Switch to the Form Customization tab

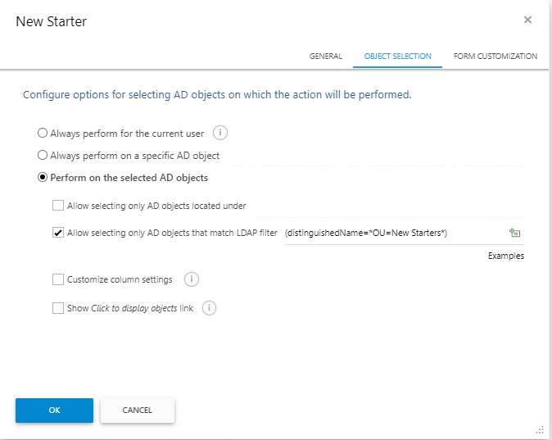(x=495, y=56)
